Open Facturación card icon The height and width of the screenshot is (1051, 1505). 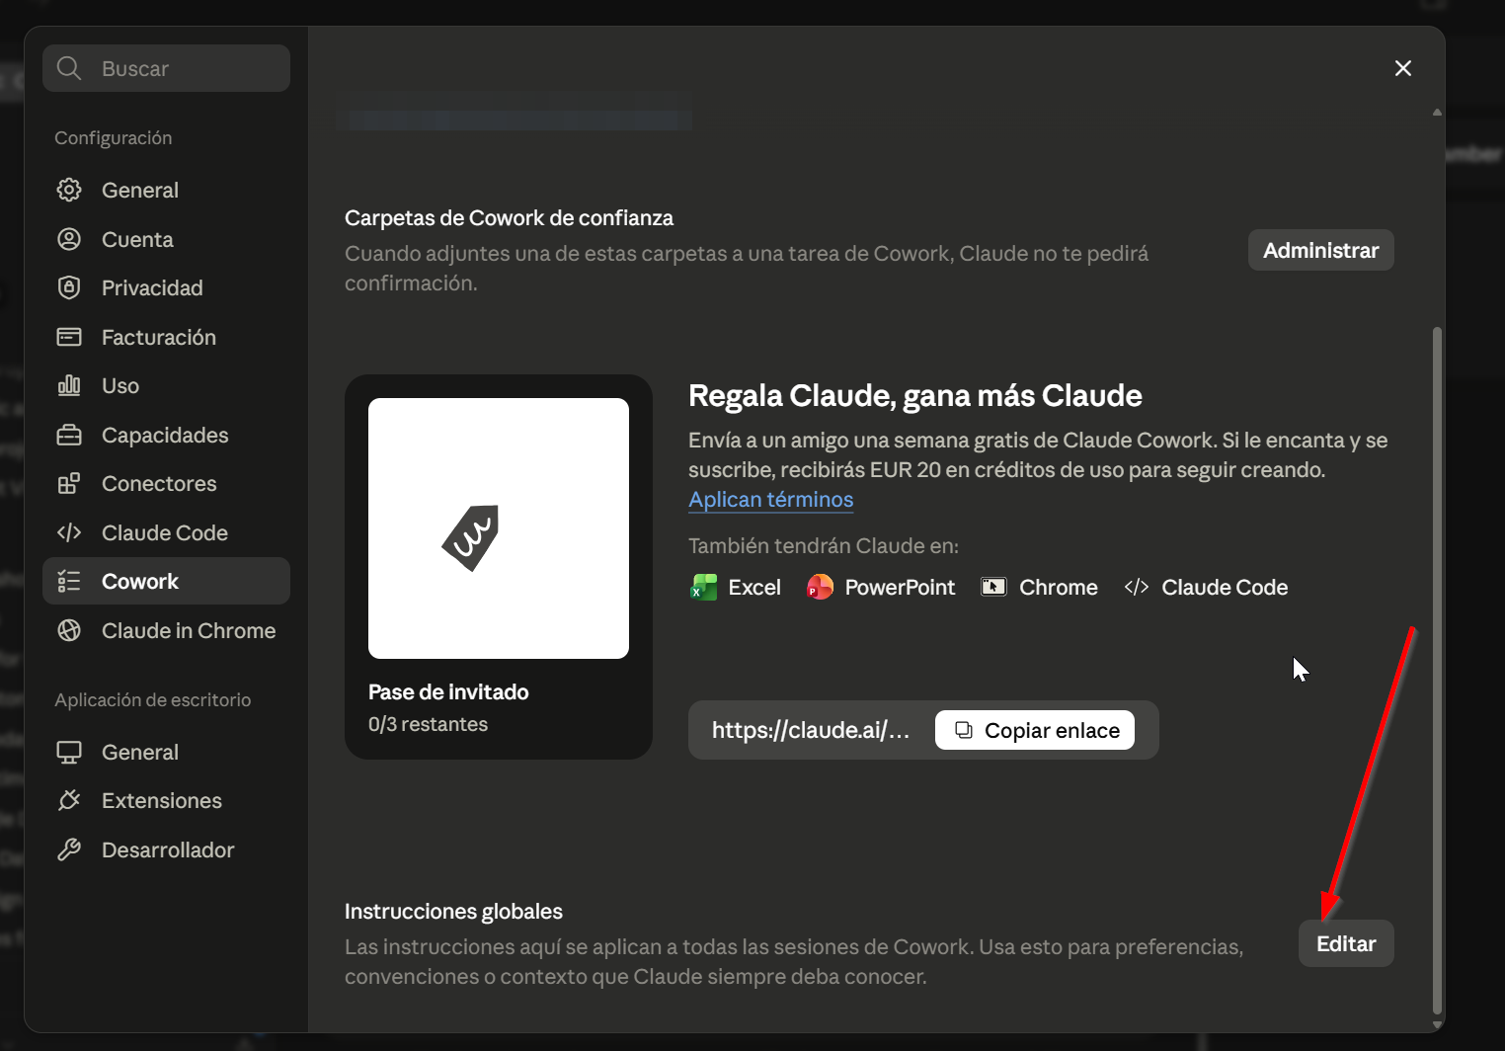tap(69, 337)
